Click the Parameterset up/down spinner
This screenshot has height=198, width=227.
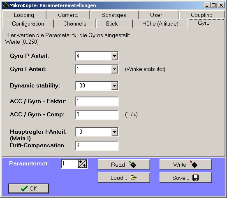83,164
